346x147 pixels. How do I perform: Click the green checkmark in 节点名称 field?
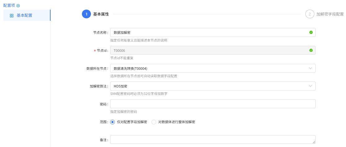(311, 32)
